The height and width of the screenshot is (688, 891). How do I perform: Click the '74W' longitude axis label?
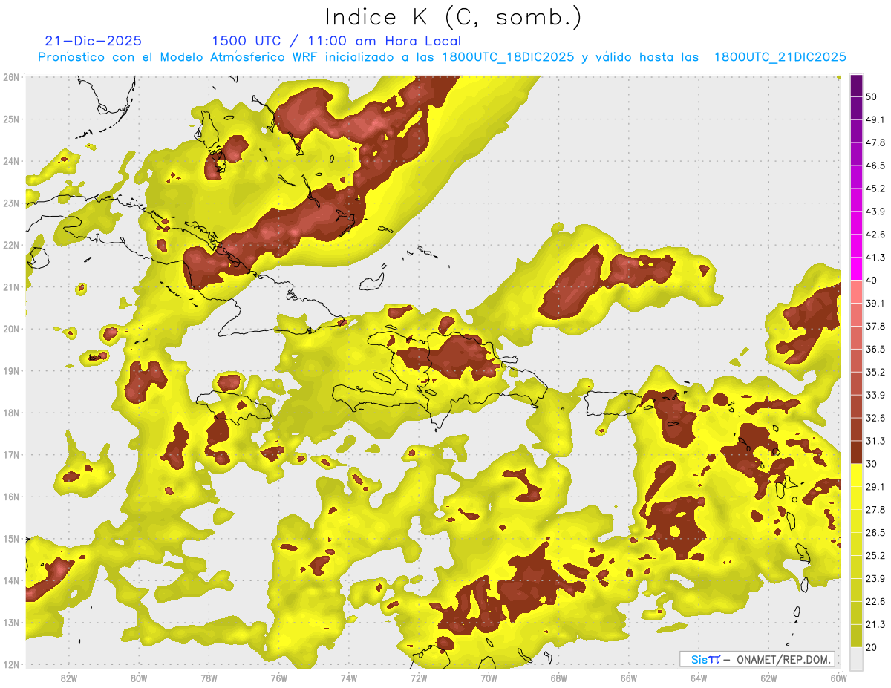(349, 678)
